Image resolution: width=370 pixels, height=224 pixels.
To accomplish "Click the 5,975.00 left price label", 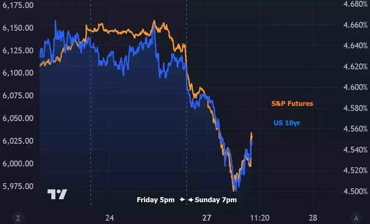I will 18,186.
